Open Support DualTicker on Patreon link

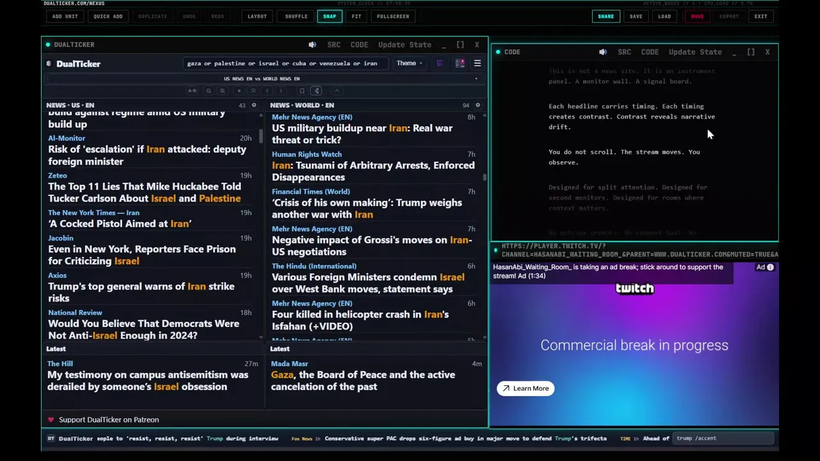coord(109,420)
